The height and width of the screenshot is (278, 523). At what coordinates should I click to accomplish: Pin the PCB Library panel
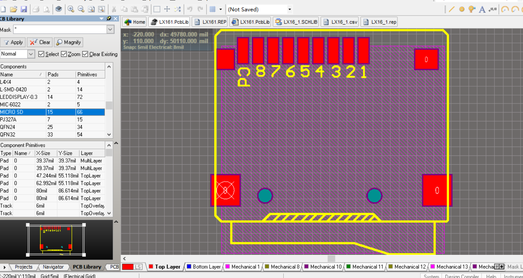coord(109,19)
